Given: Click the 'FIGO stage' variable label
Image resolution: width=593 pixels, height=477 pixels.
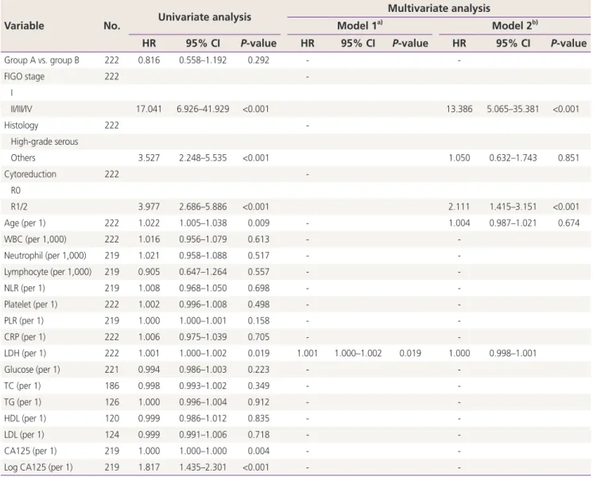Looking at the screenshot, I should click(24, 76).
